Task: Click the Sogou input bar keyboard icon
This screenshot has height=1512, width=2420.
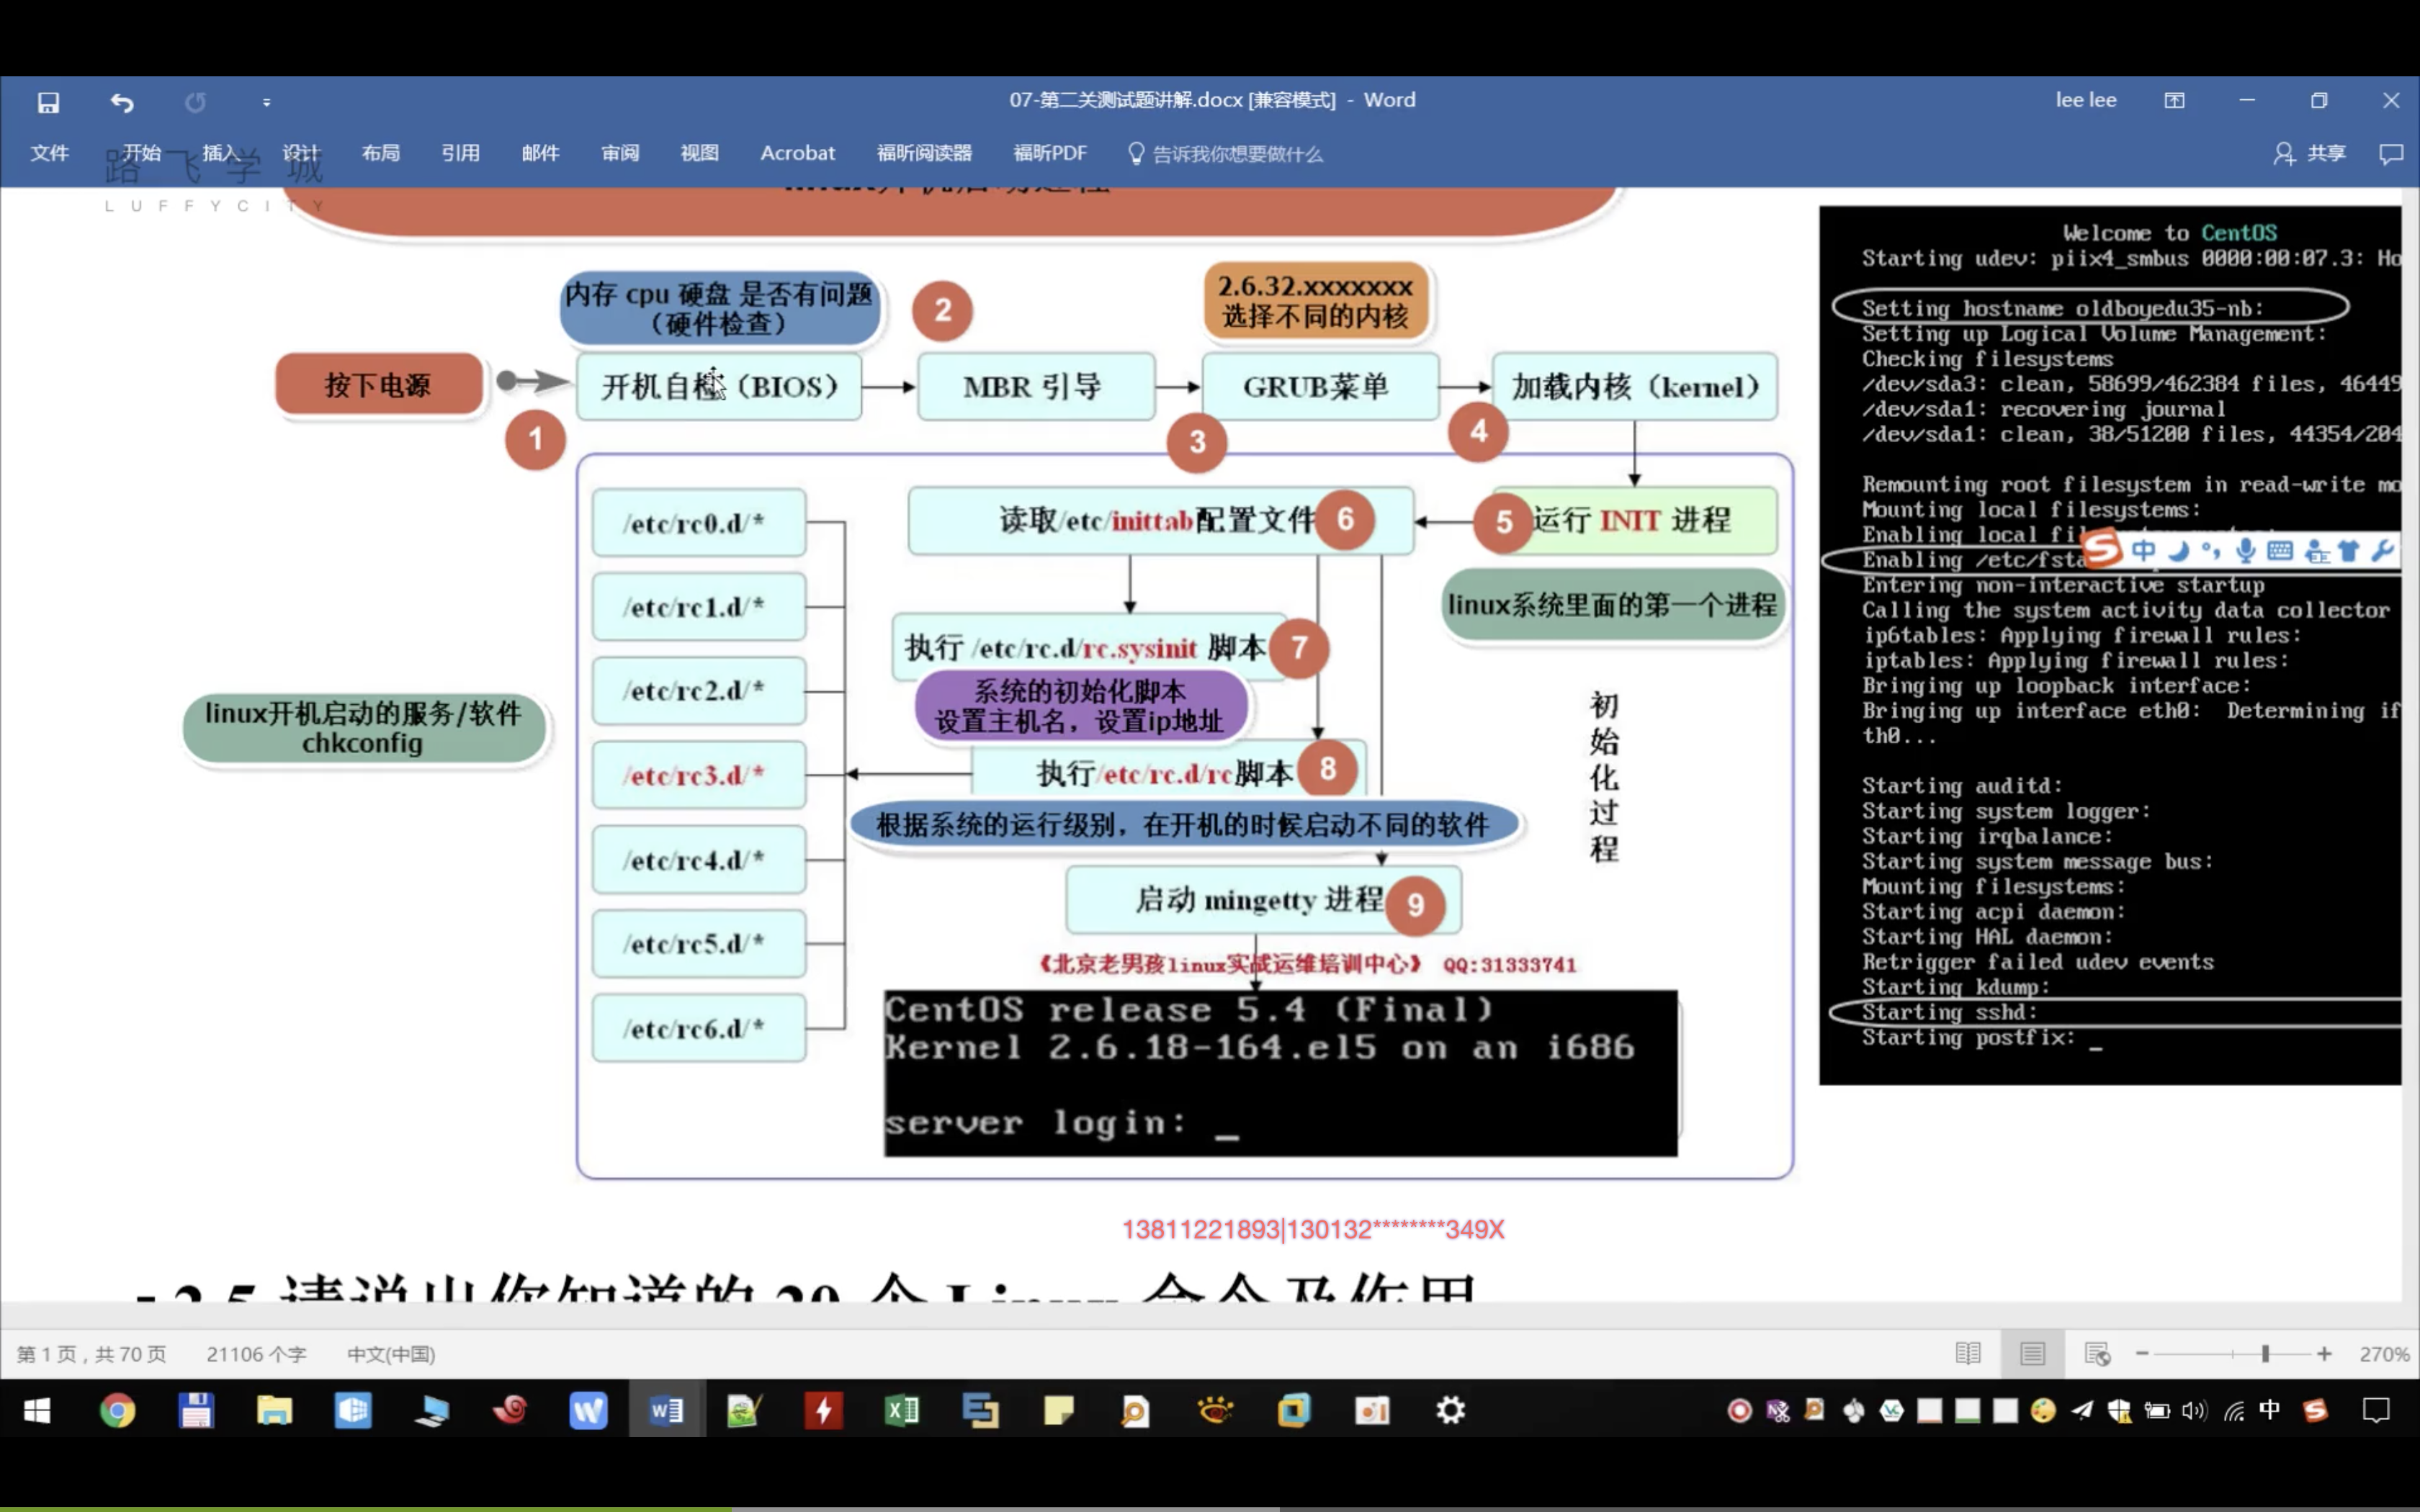Action: click(x=2280, y=550)
